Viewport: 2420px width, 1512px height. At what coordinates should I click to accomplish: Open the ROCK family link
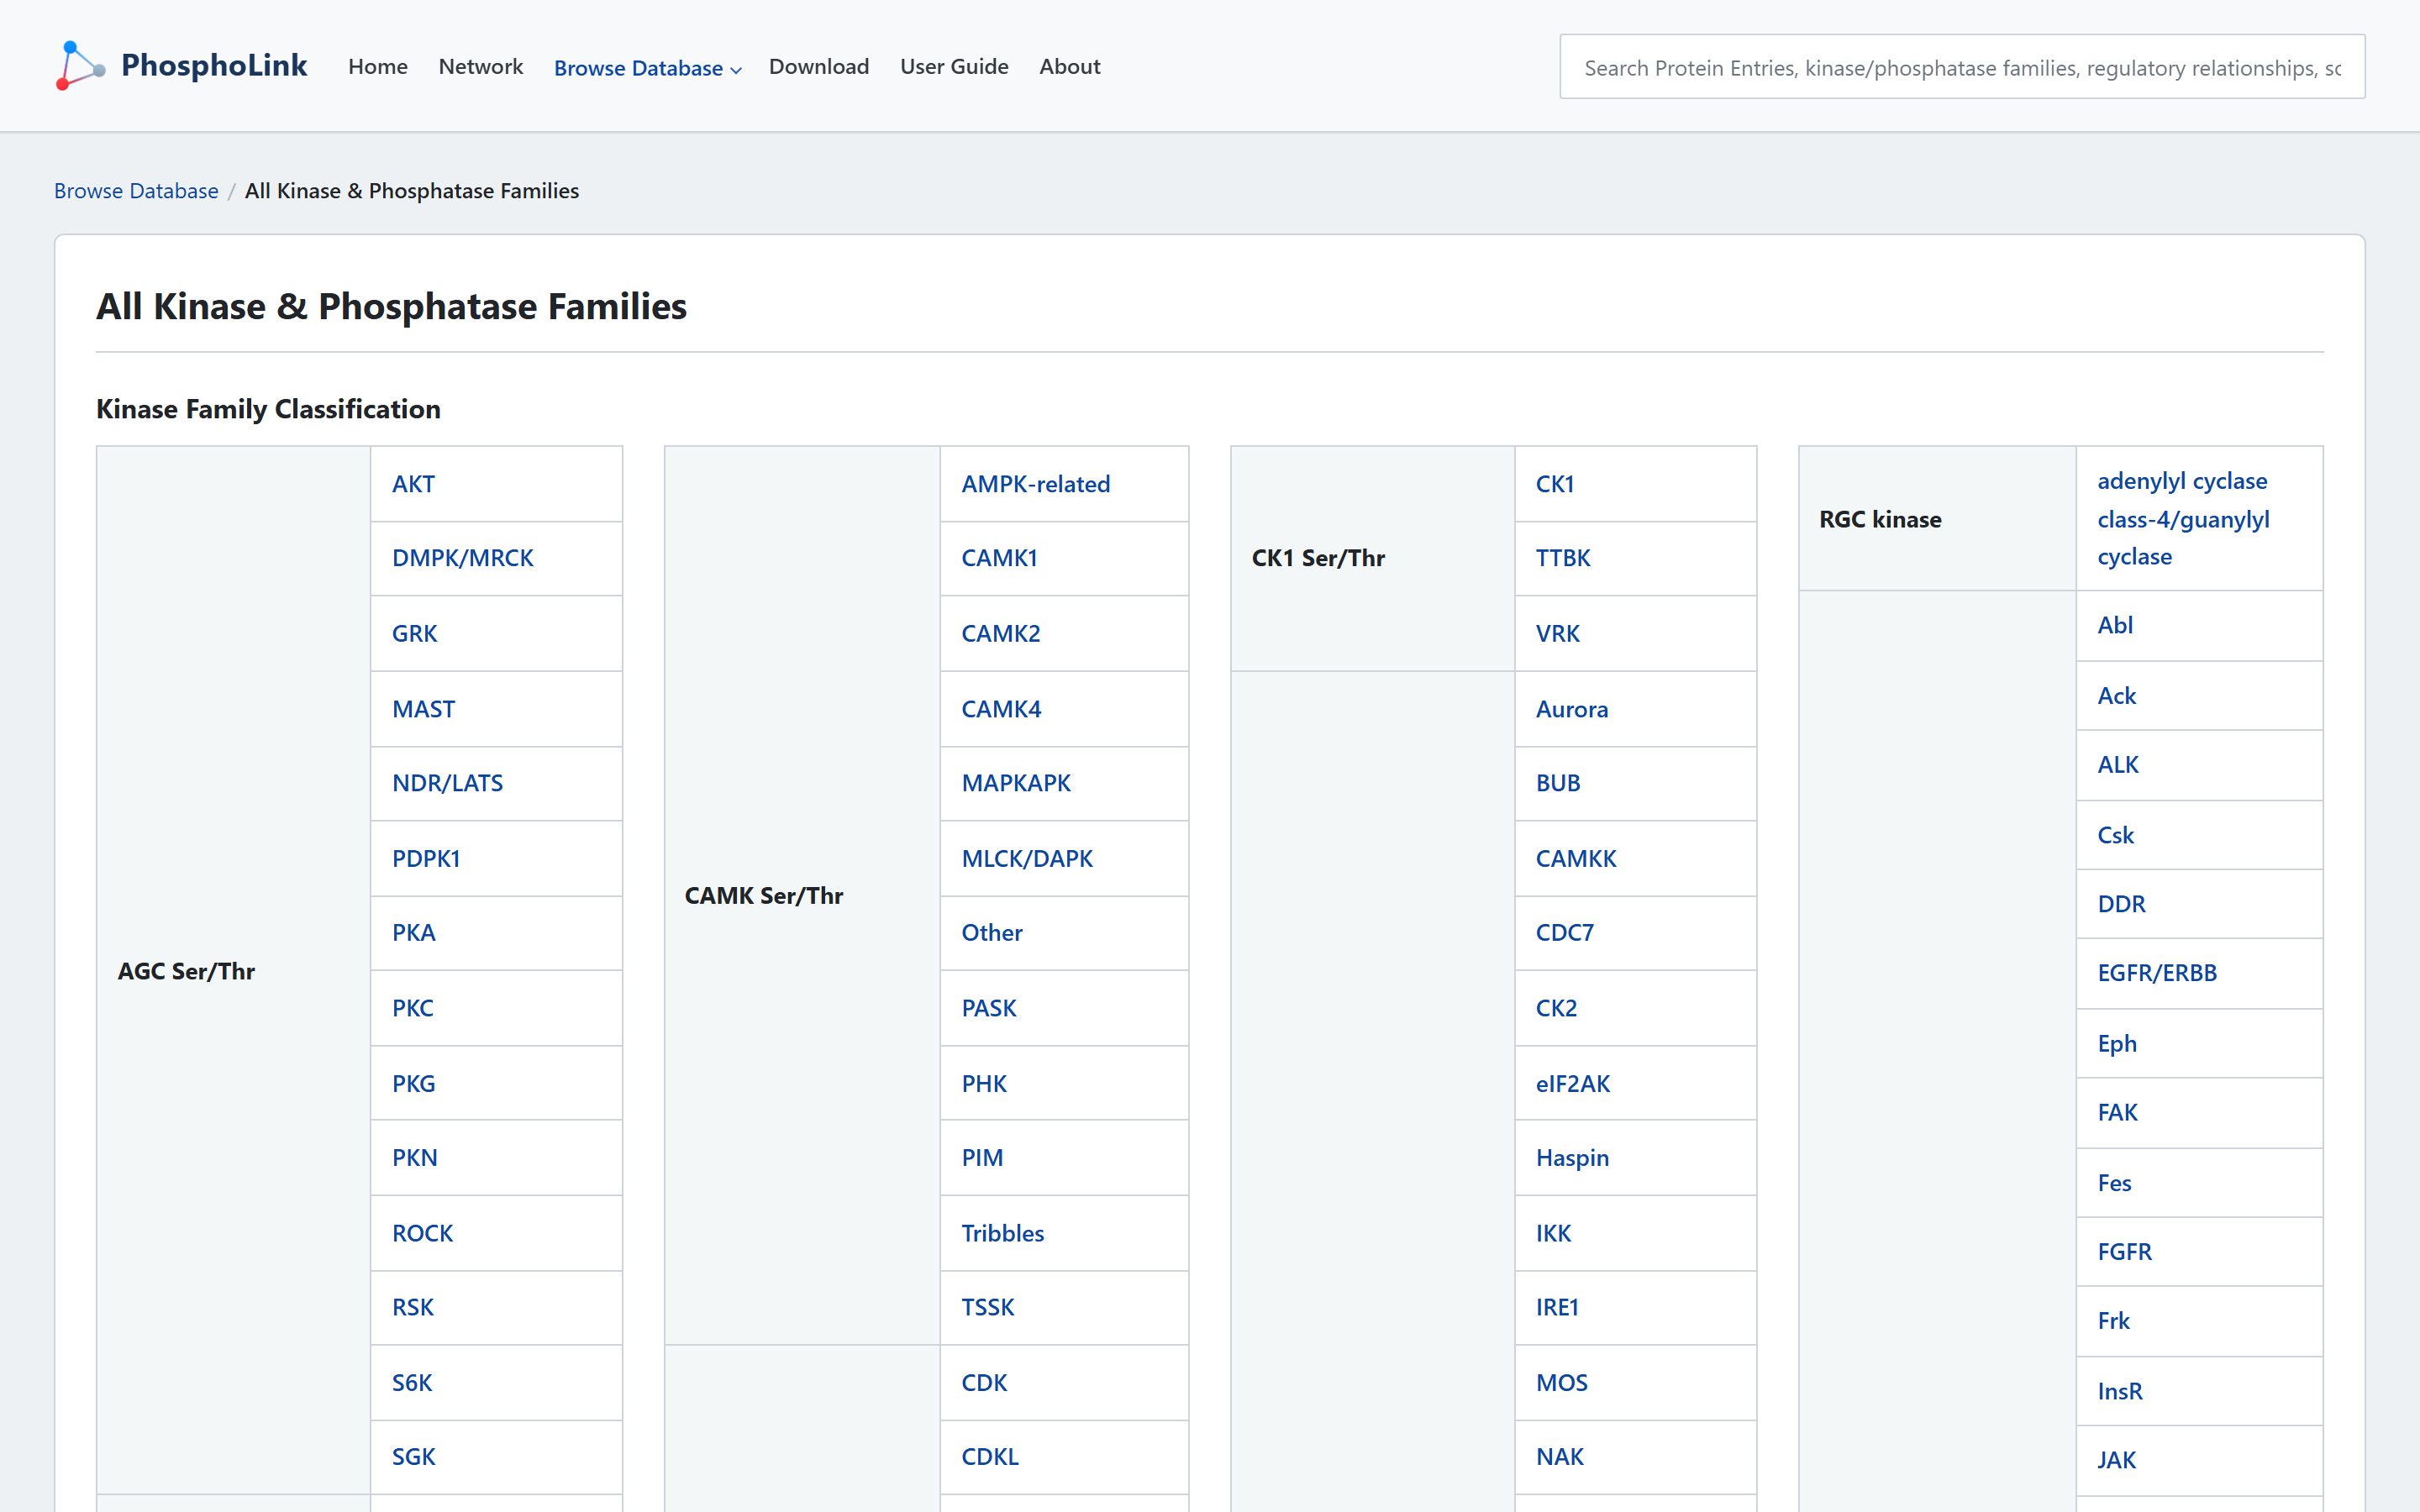click(422, 1233)
